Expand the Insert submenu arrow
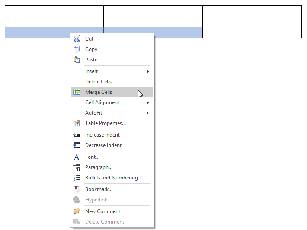Screen dimensions: 307x230 click(x=148, y=71)
